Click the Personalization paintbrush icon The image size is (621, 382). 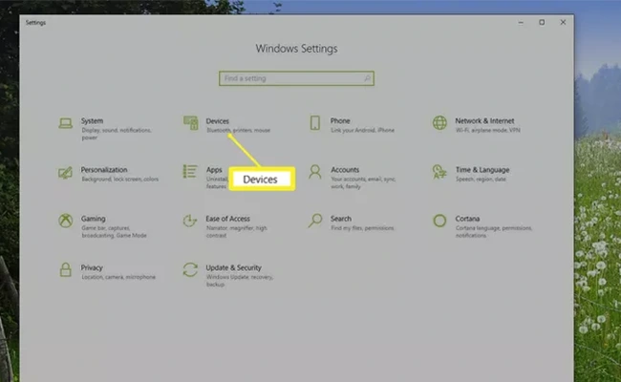(x=65, y=173)
